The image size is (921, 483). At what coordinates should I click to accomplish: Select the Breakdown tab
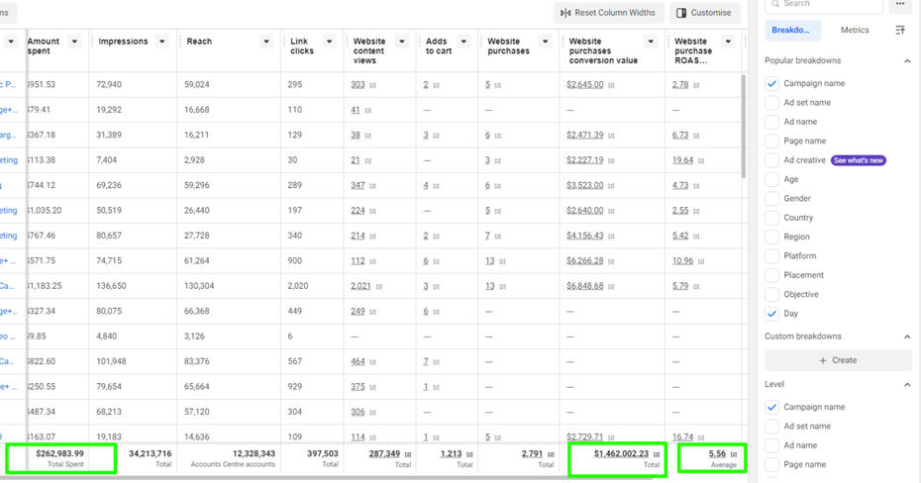click(792, 31)
